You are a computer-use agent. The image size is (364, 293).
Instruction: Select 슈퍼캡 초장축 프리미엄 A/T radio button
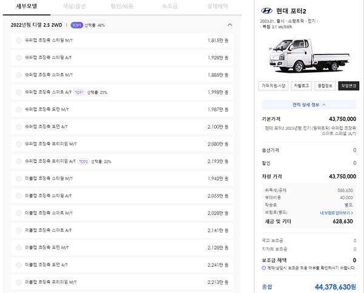(x=19, y=161)
